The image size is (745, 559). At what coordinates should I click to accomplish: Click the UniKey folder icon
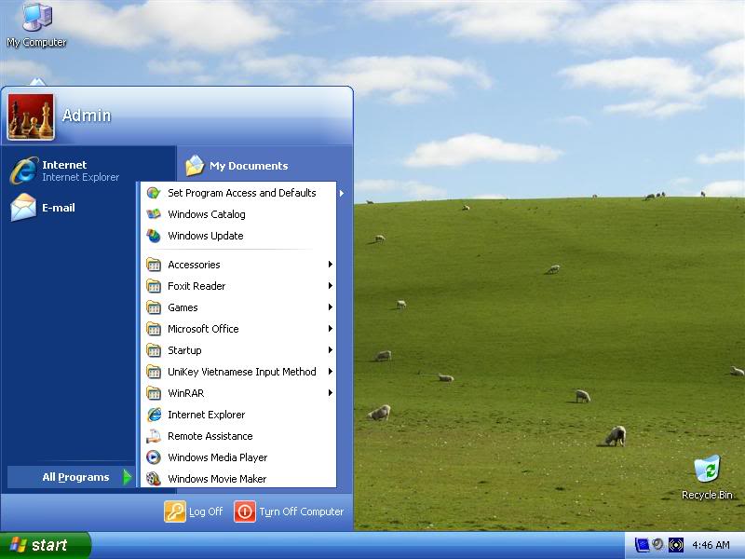point(154,371)
